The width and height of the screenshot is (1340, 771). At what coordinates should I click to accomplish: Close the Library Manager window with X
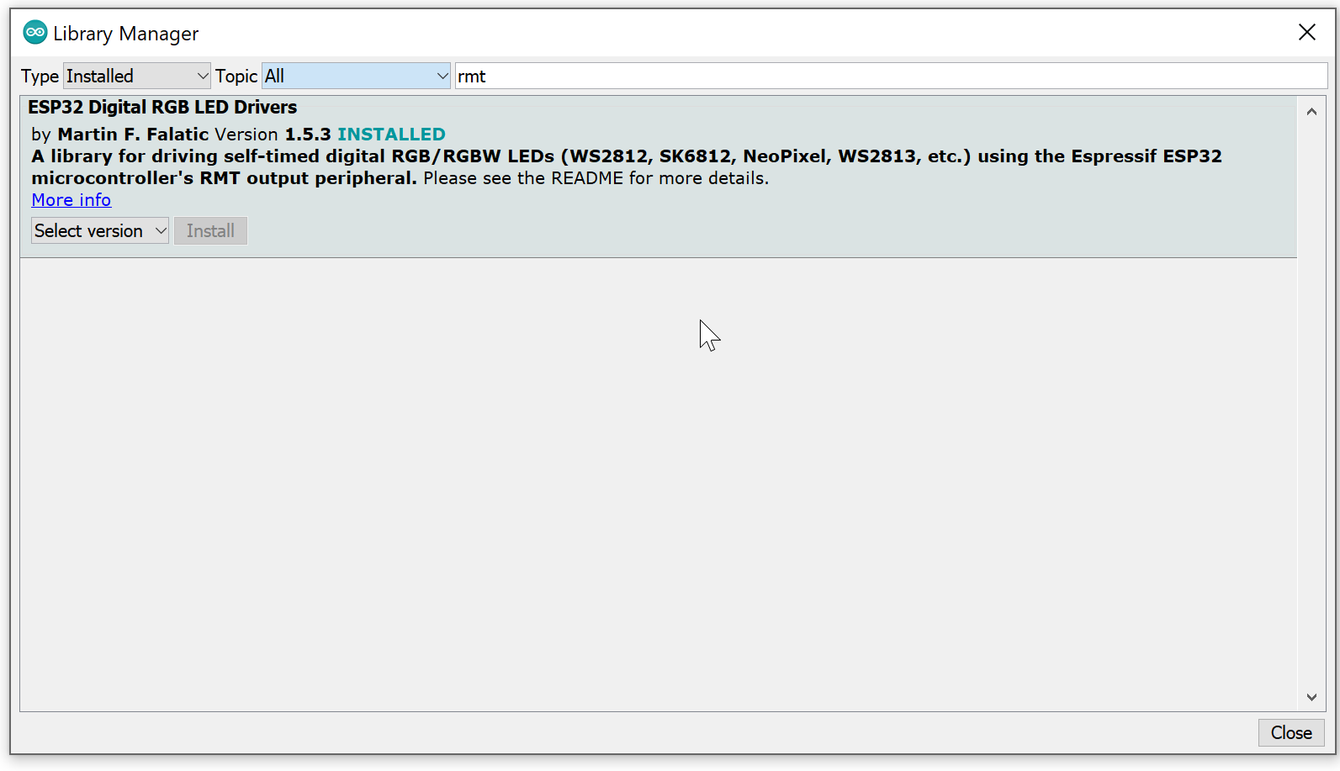pyautogui.click(x=1307, y=32)
